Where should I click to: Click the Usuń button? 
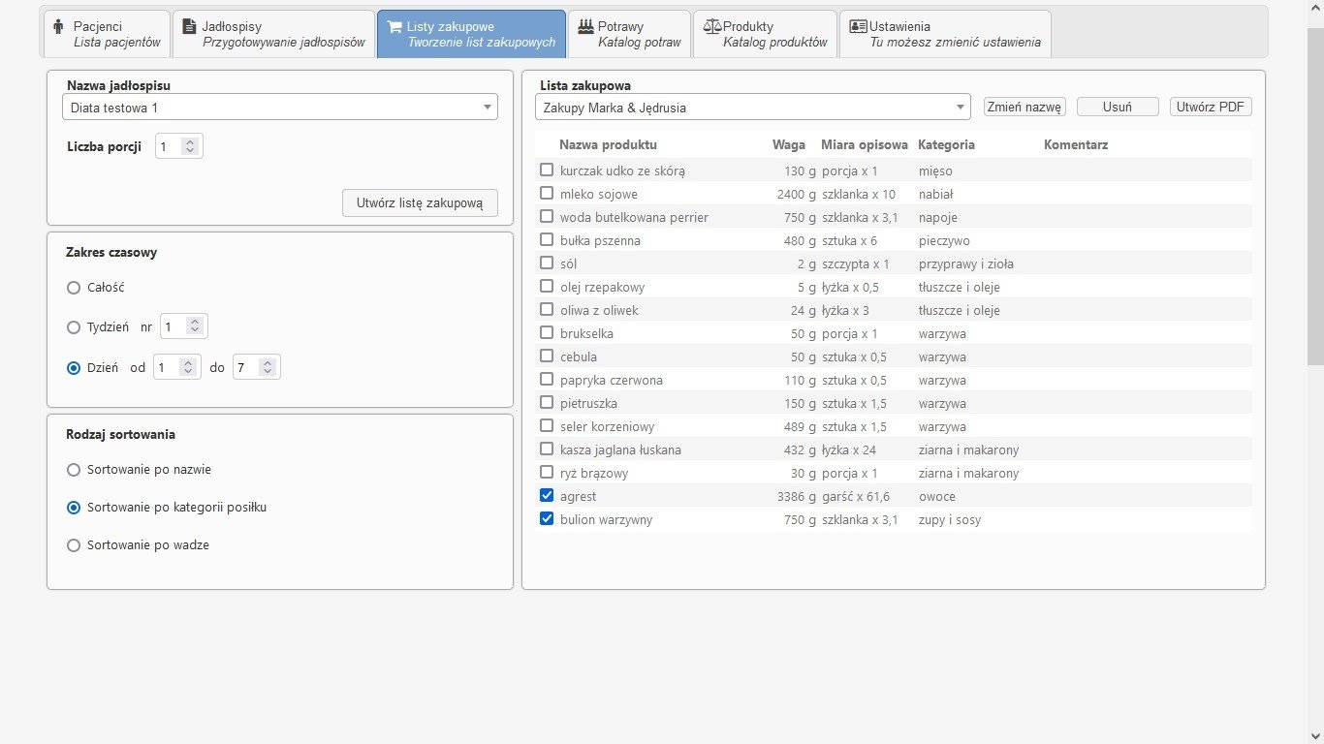pos(1118,107)
